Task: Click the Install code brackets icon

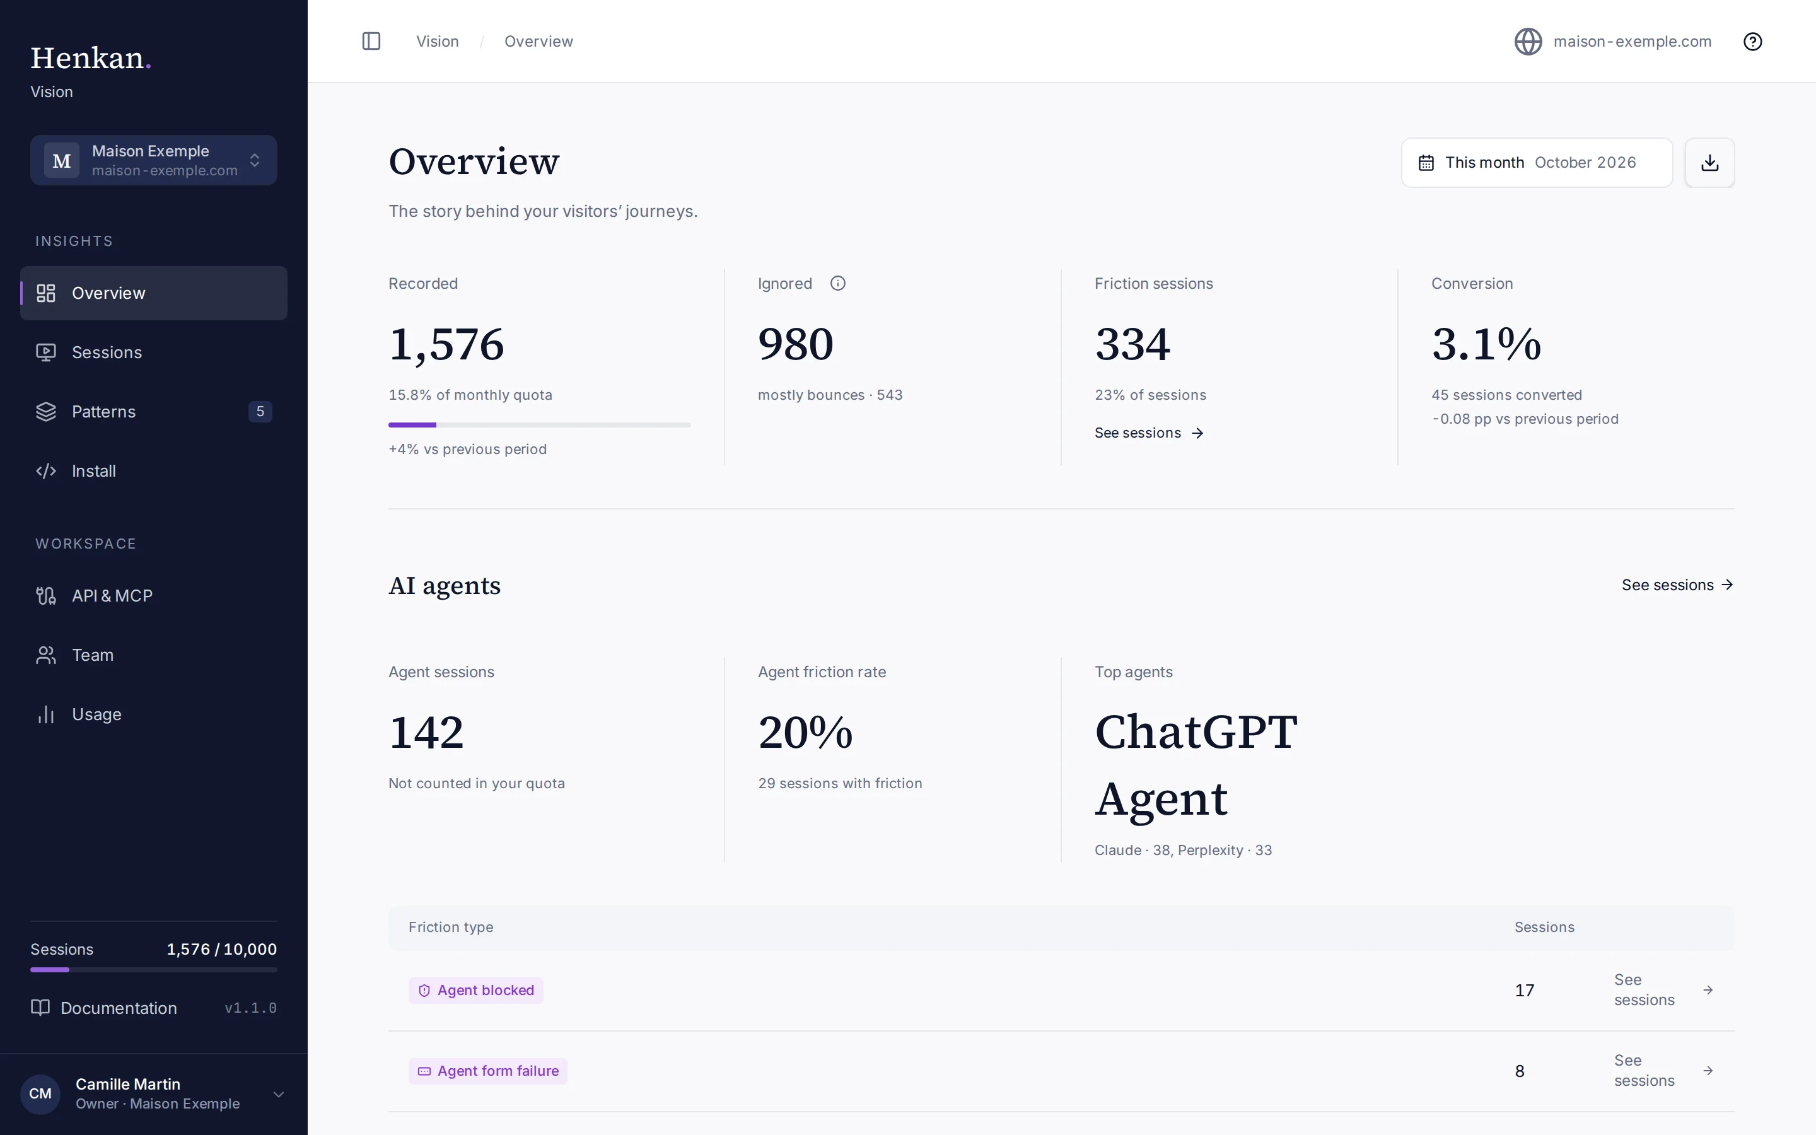Action: (47, 470)
